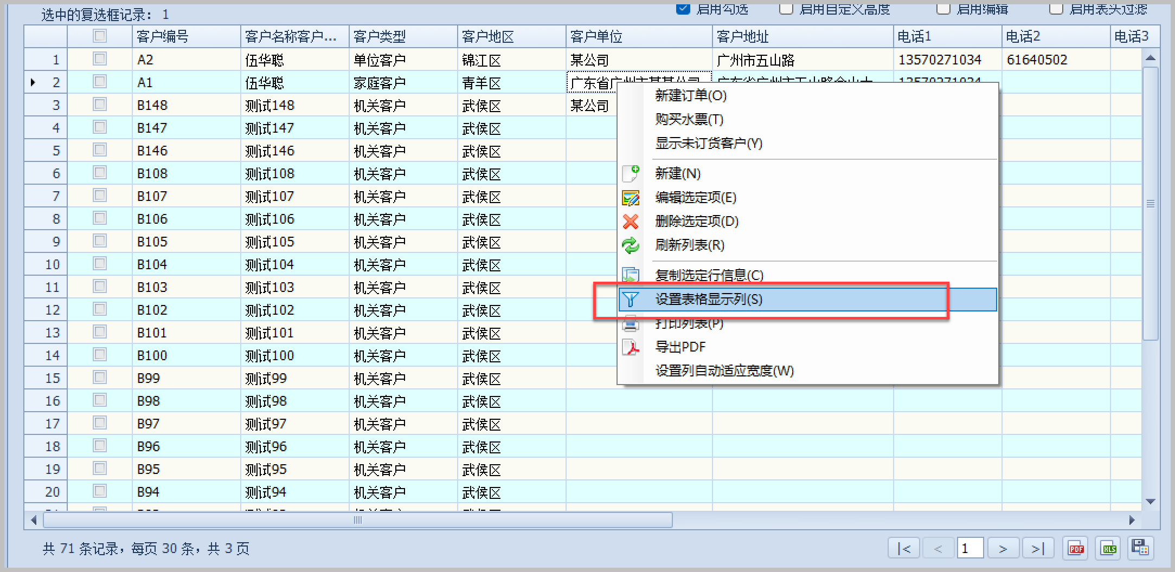
Task: Click the save grid layout icon in footer
Action: pyautogui.click(x=1140, y=548)
